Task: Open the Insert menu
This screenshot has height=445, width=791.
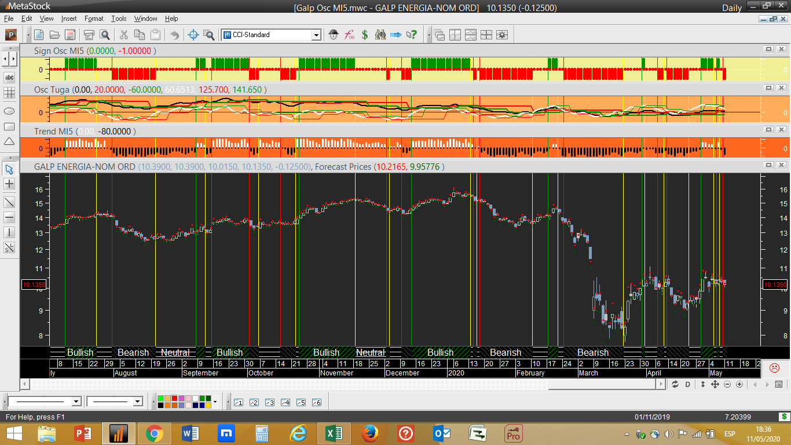Action: pyautogui.click(x=68, y=19)
